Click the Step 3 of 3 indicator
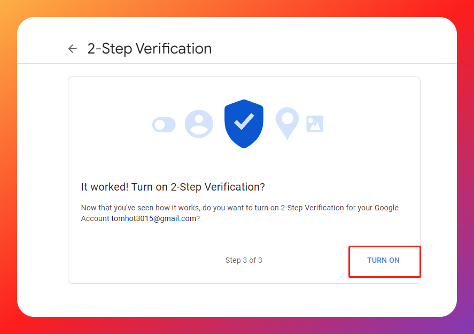Image resolution: width=474 pixels, height=334 pixels. click(x=244, y=261)
